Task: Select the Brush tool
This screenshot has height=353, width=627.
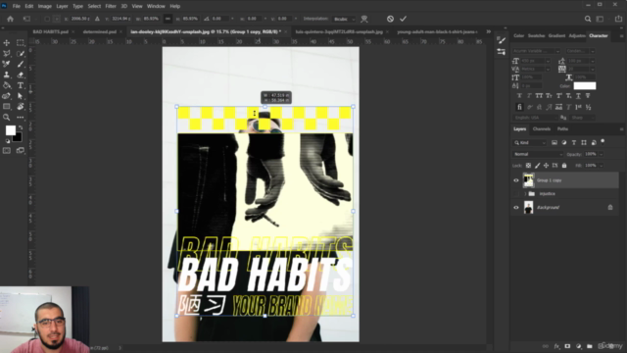Action: tap(21, 64)
